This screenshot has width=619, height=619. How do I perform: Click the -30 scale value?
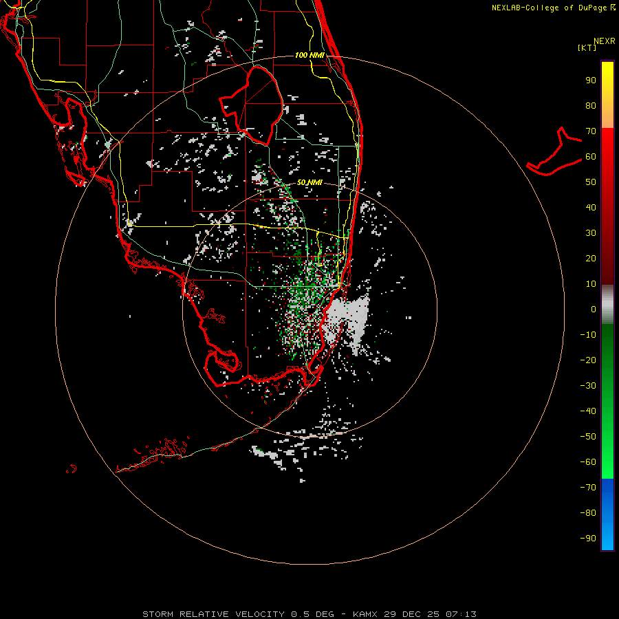tap(588, 386)
